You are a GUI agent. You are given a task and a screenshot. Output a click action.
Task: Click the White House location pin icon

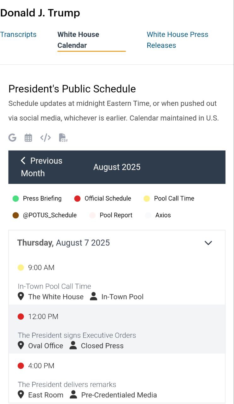point(21,296)
